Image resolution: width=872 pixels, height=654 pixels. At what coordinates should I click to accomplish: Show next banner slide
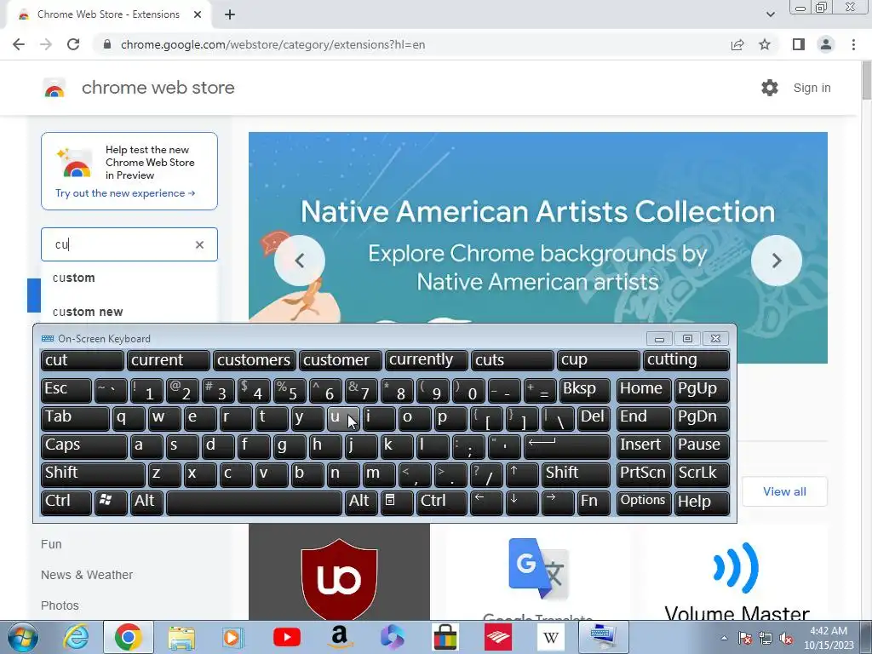coord(777,261)
